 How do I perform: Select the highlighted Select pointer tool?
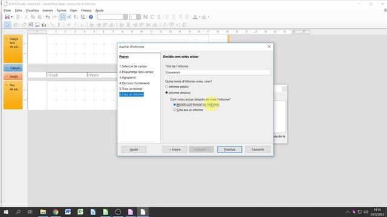click(x=7, y=25)
